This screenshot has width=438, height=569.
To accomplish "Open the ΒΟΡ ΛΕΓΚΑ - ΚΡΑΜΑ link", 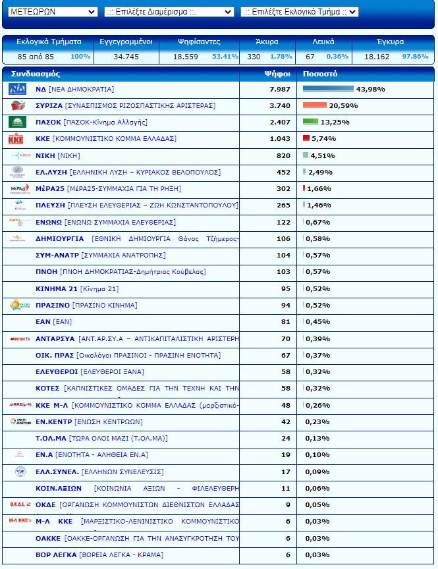I will click(x=99, y=555).
